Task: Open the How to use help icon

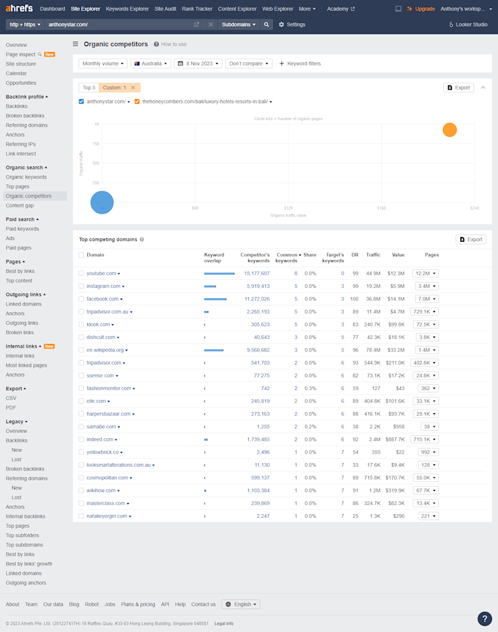Action: tap(156, 44)
